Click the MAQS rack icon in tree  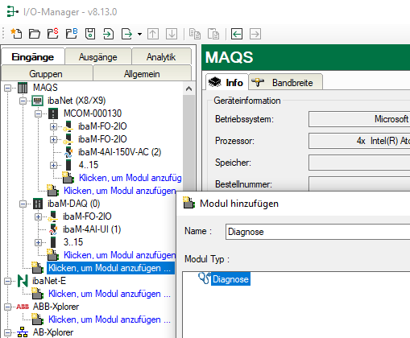click(x=23, y=88)
